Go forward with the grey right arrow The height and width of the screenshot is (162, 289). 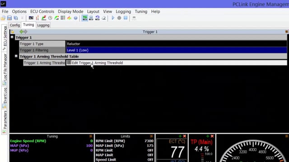pyautogui.click(x=25, y=31)
